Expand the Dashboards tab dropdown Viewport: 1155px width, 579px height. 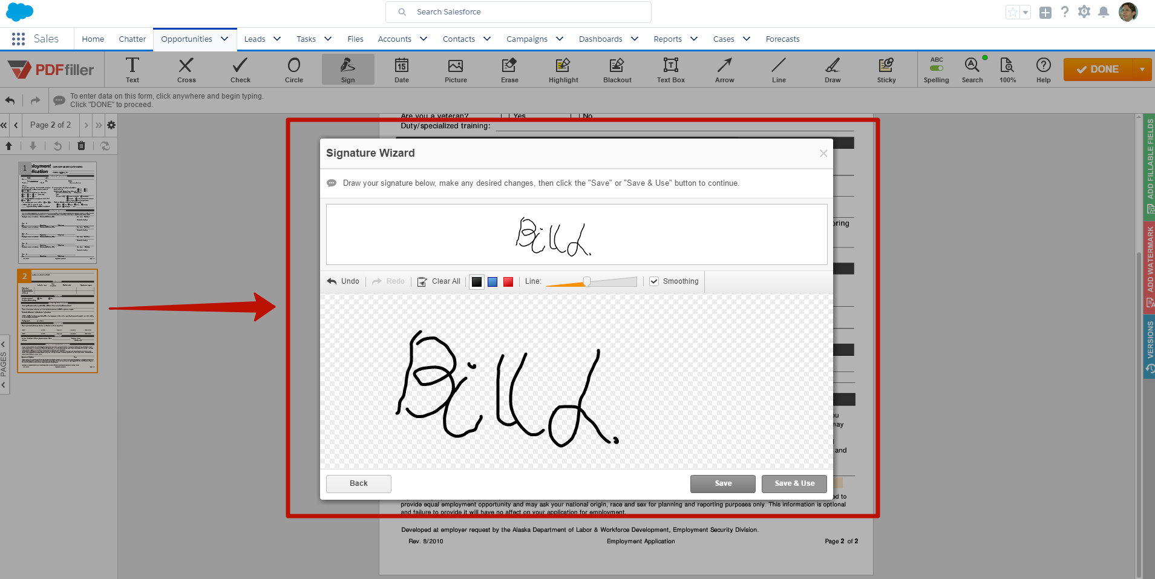click(635, 39)
